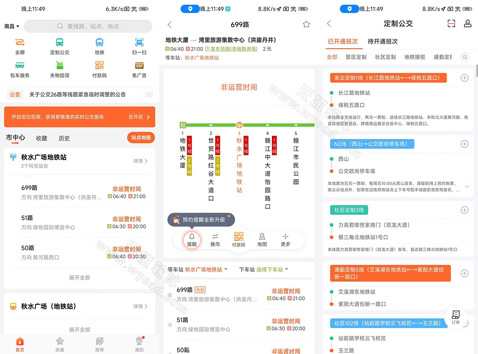Toggle the favorite star for 699路 route
The image size is (478, 354).
pyautogui.click(x=306, y=24)
